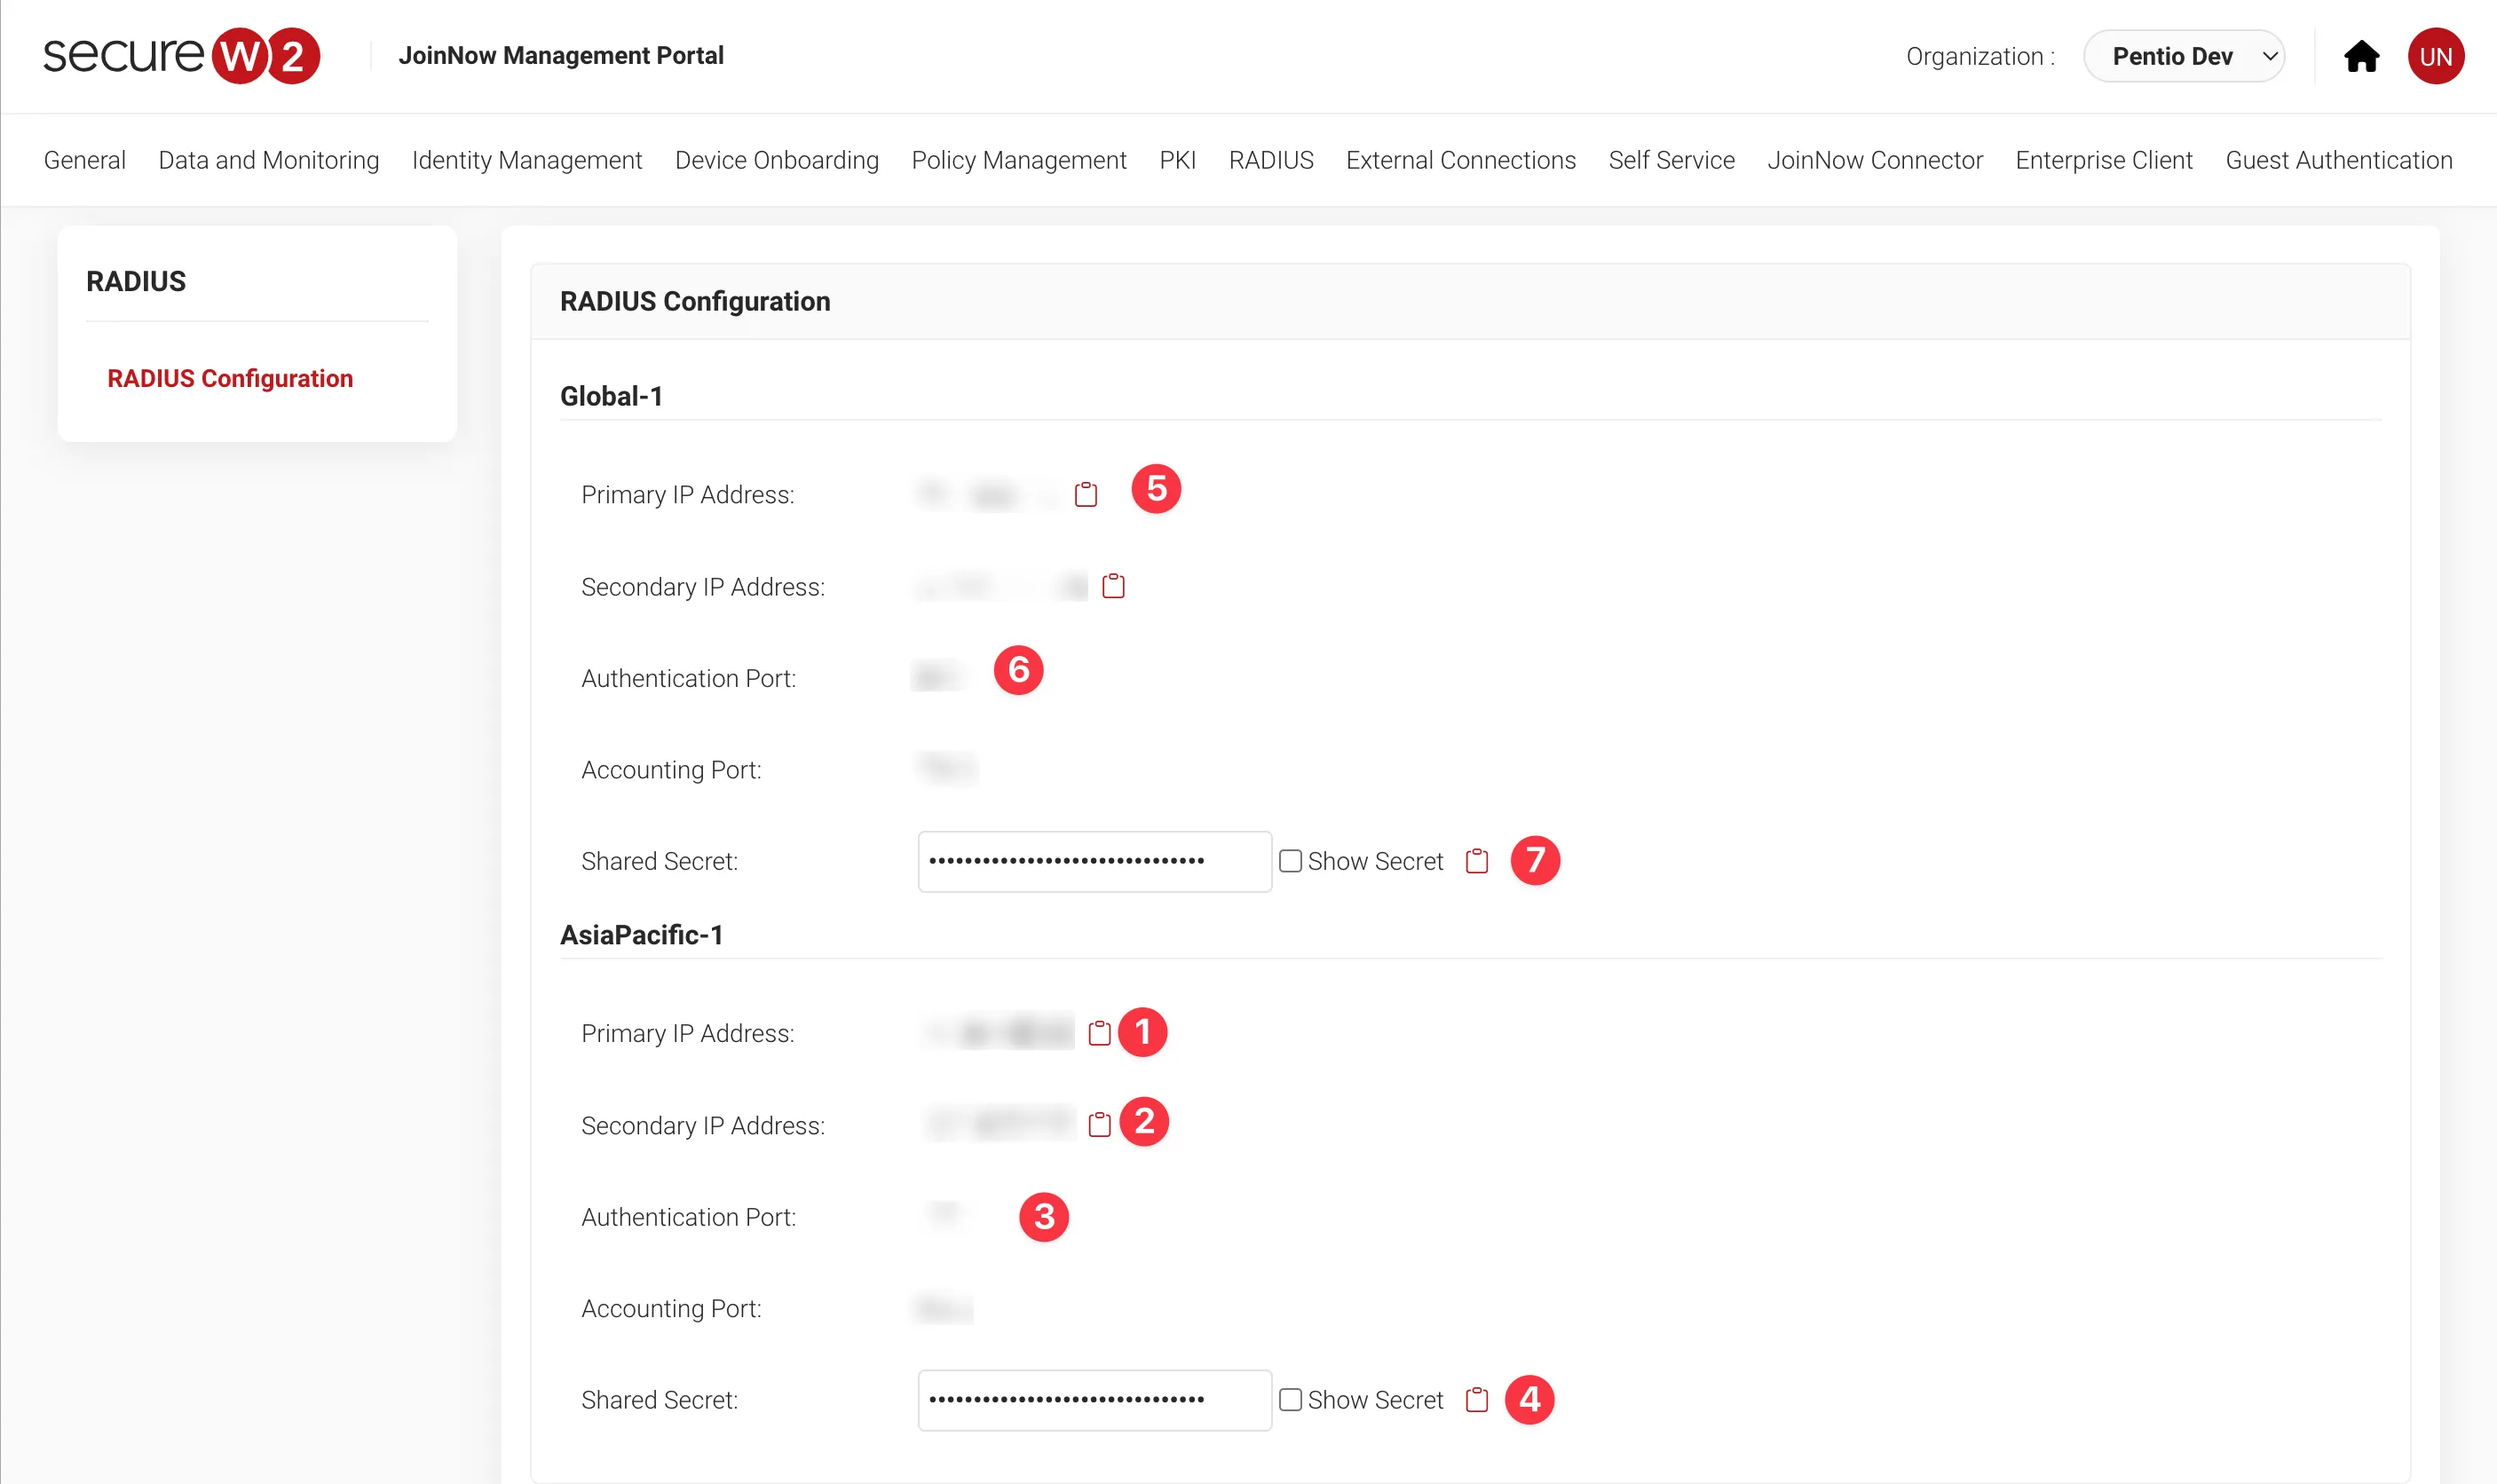Viewport: 2497px width, 1484px height.
Task: Open the Pentio Dev organization dropdown
Action: pyautogui.click(x=2183, y=56)
